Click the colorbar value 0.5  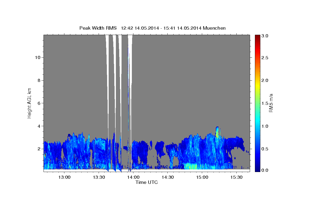coord(265,149)
